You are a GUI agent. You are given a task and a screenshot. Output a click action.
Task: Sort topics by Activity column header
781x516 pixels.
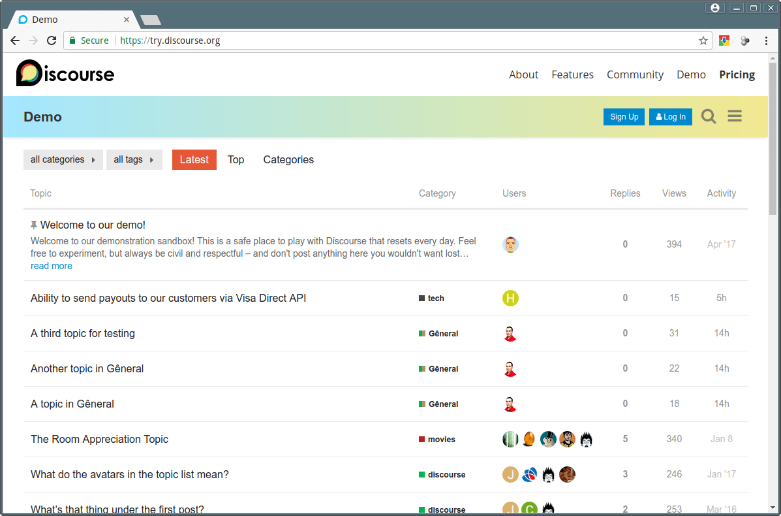(x=721, y=193)
